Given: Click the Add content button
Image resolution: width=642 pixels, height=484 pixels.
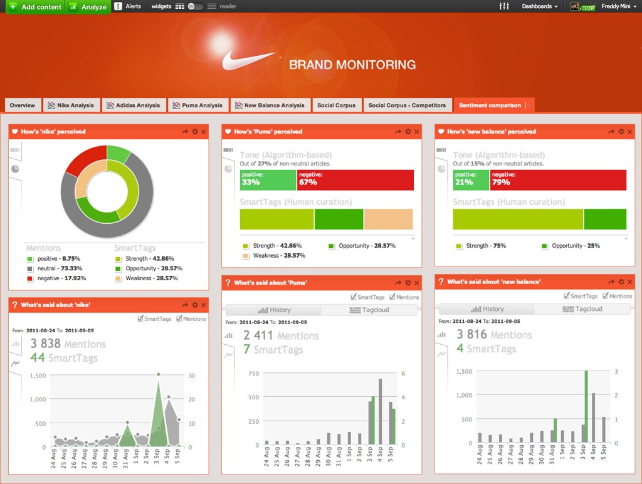Looking at the screenshot, I should click(x=35, y=6).
